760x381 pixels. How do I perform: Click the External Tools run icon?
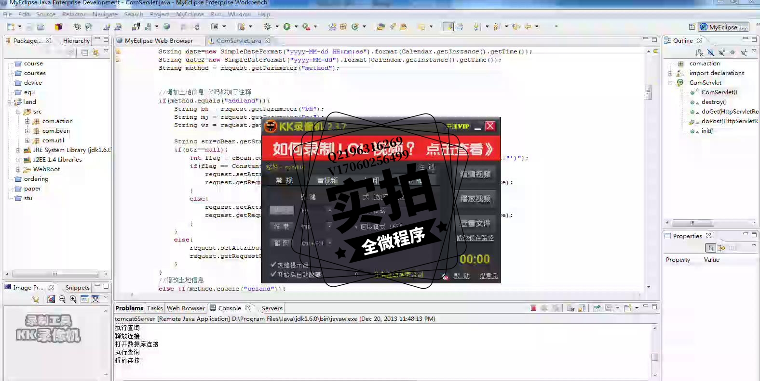(306, 27)
